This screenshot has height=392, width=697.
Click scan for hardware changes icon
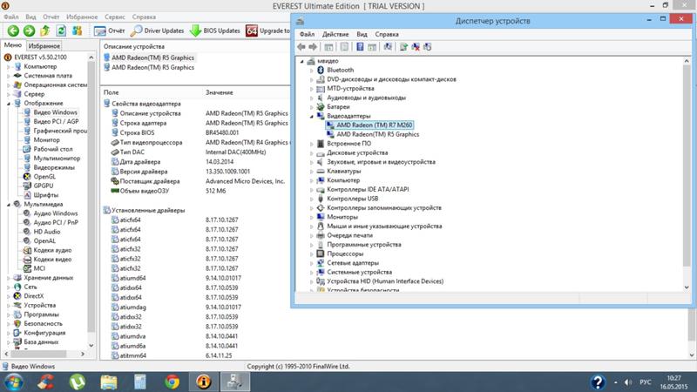388,47
